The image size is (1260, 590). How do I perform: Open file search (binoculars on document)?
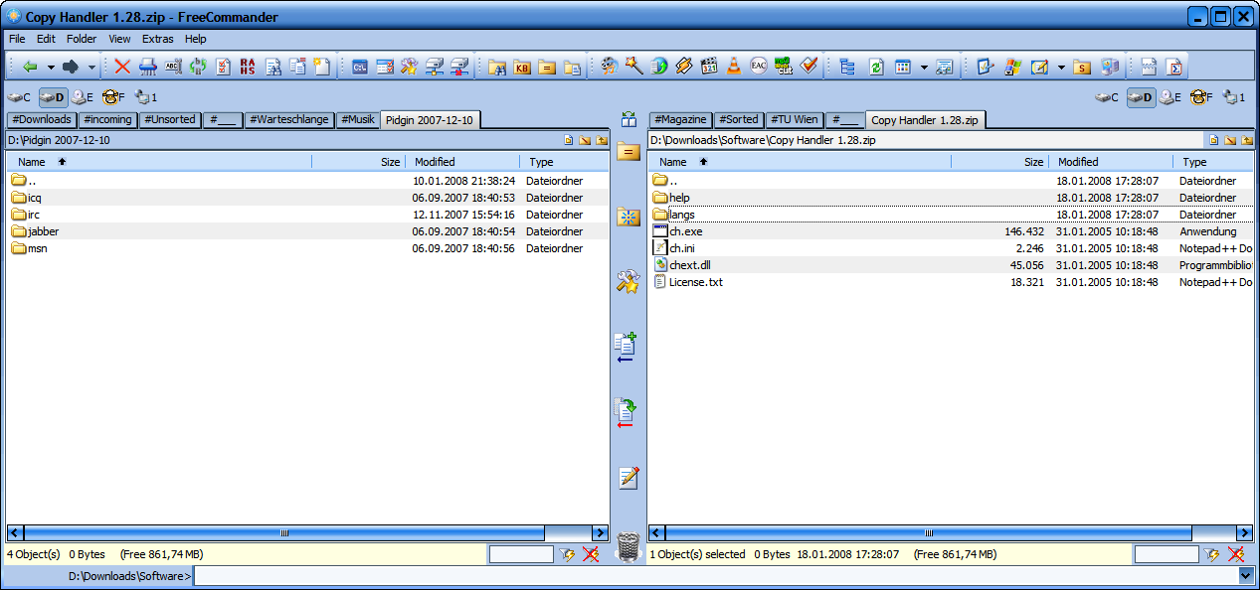[272, 67]
